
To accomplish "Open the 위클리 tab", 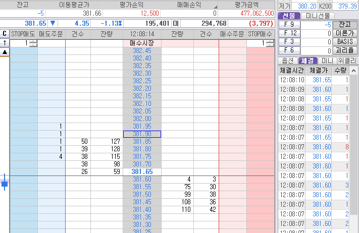I will 347,61.
